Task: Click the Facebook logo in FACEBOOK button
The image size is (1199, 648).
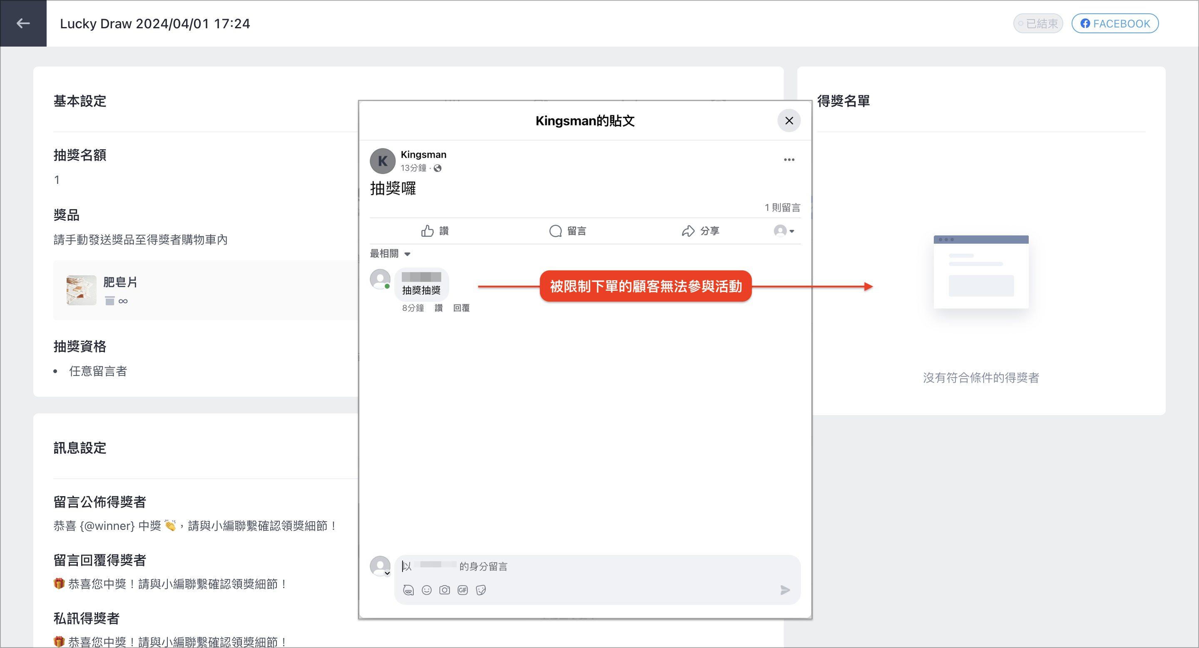Action: (x=1085, y=23)
